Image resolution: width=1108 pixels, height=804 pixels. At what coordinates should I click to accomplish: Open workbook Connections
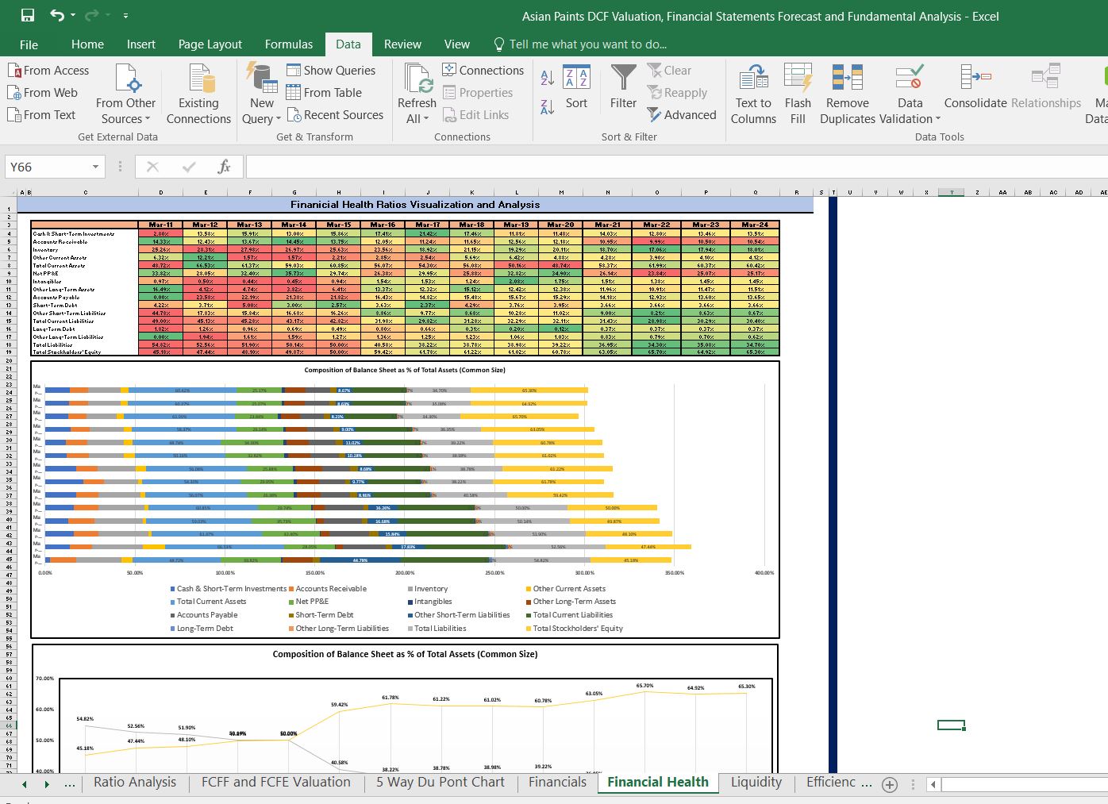(483, 71)
